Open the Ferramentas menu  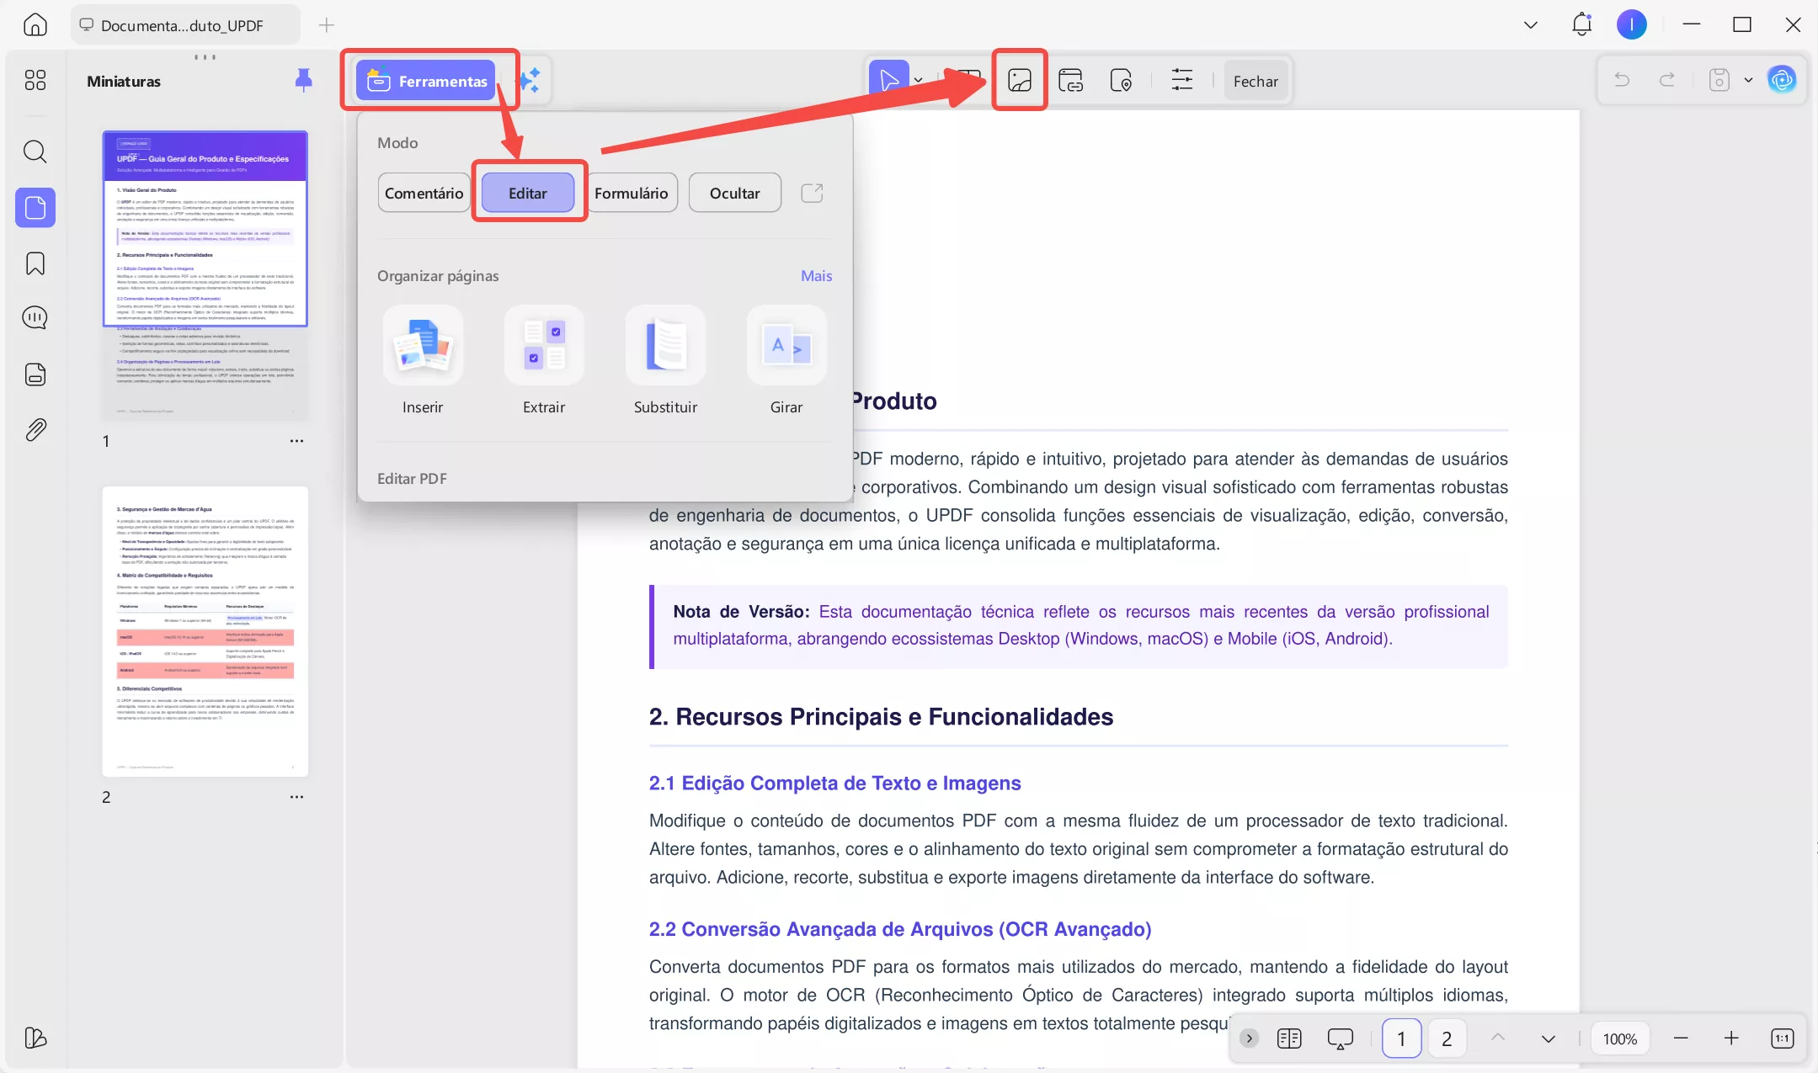pos(426,81)
